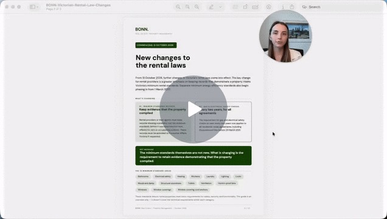The width and height of the screenshot is (387, 219).
Task: Click the gas and electrical safety checks card
Action: 223,122
